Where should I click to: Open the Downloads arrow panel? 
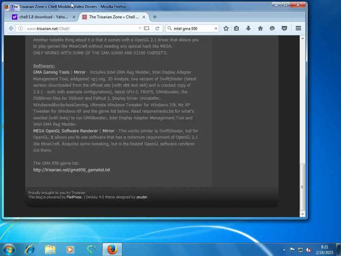pos(248,28)
